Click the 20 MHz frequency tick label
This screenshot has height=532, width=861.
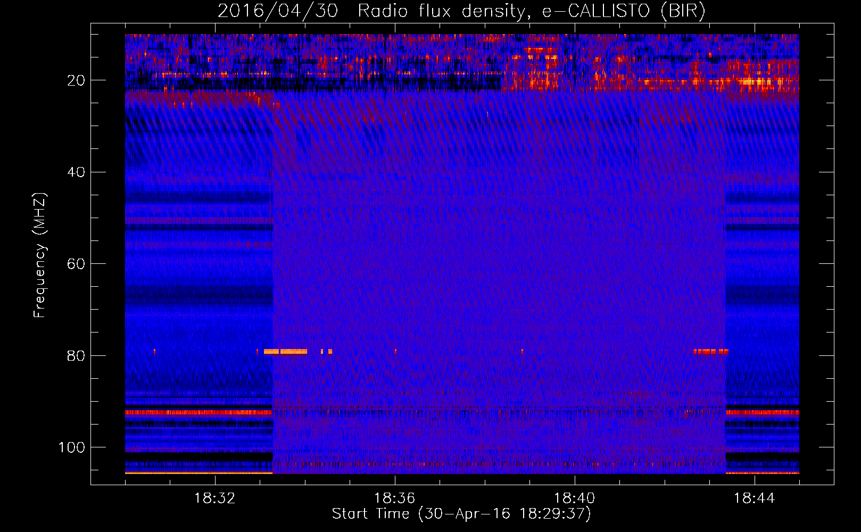coord(76,81)
